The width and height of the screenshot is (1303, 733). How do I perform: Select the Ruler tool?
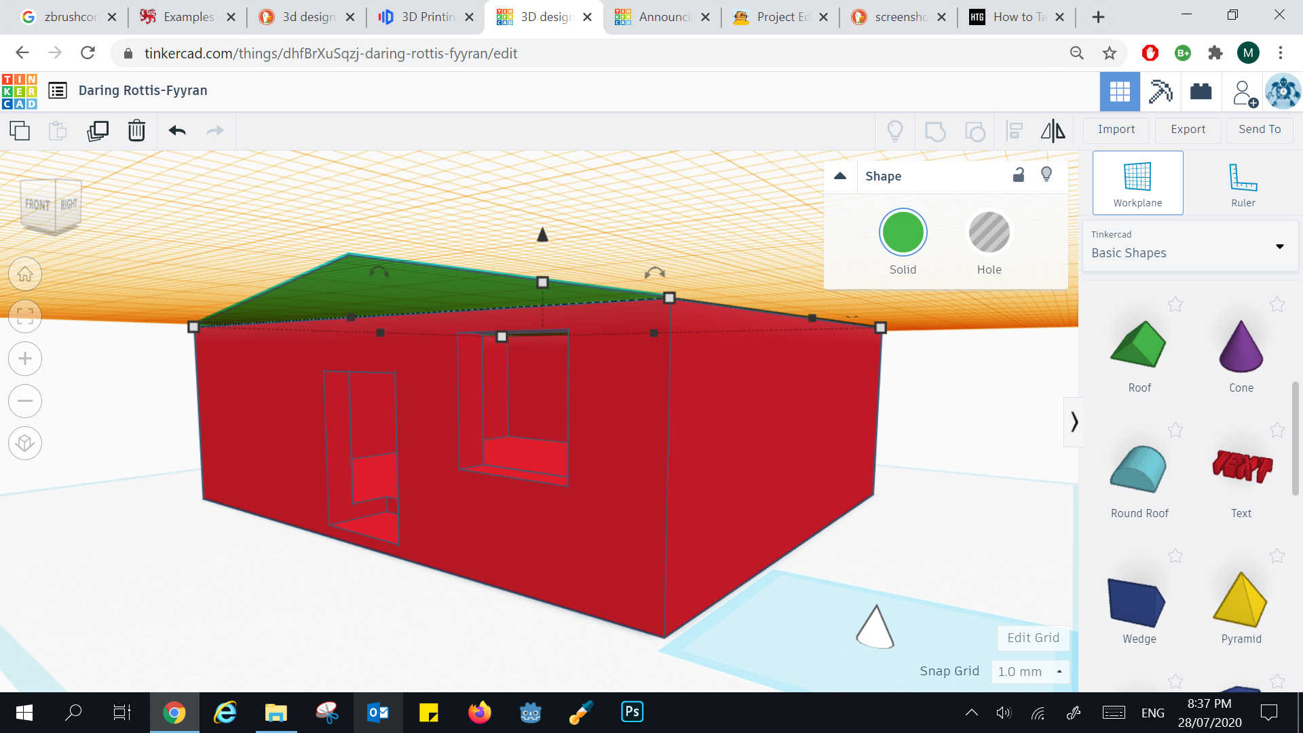[1242, 182]
